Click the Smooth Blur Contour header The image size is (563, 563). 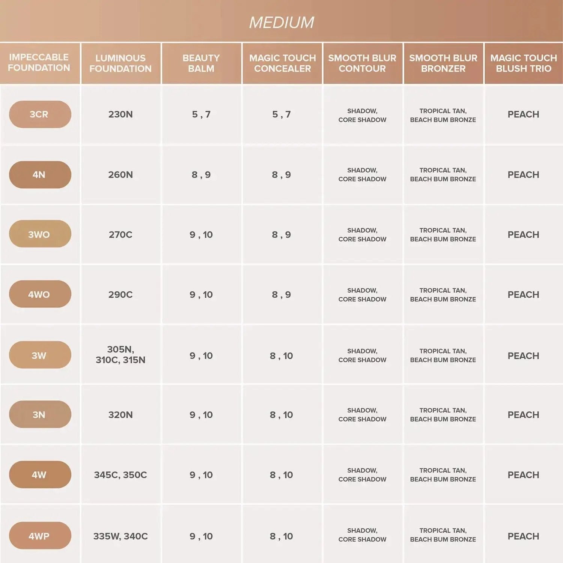pos(362,63)
